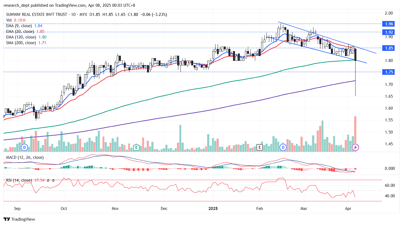Viewport: 403px width, 225px height.
Task: Click the RSI 60.00 axis label
Action: 390,185
